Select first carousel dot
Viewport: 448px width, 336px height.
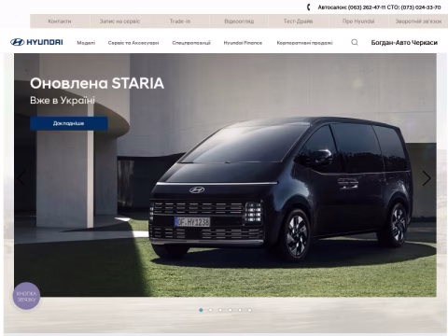tap(201, 310)
